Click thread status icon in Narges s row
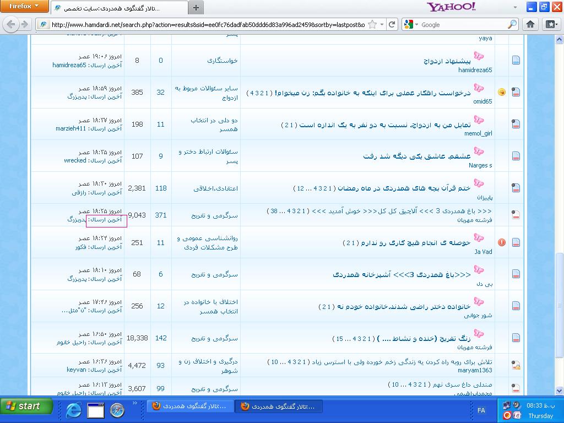 pyautogui.click(x=516, y=156)
